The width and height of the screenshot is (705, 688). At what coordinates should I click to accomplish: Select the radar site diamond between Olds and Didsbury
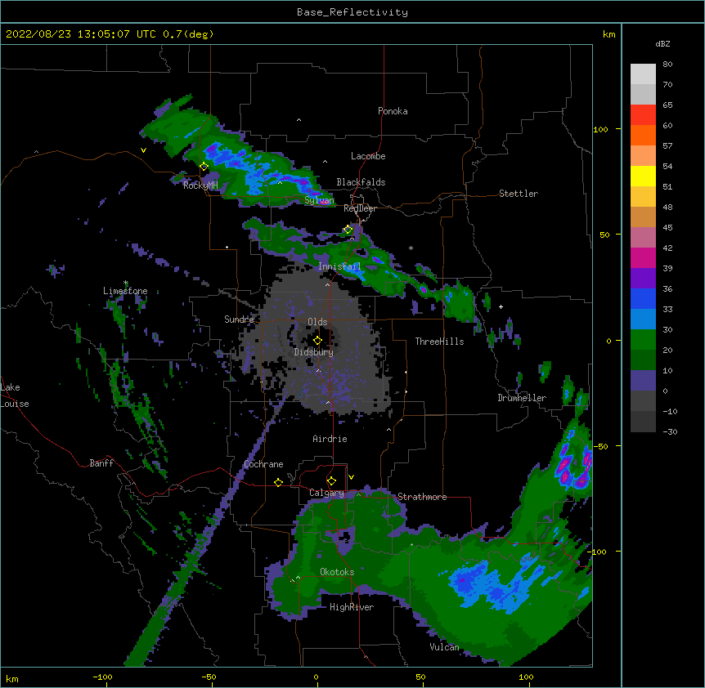(x=317, y=340)
